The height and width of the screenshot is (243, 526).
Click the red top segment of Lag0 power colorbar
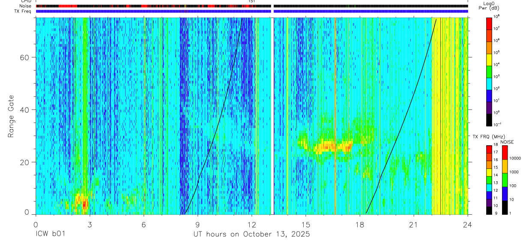489,24
